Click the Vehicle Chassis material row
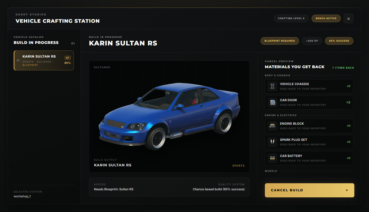The image size is (369, 212). (309, 86)
